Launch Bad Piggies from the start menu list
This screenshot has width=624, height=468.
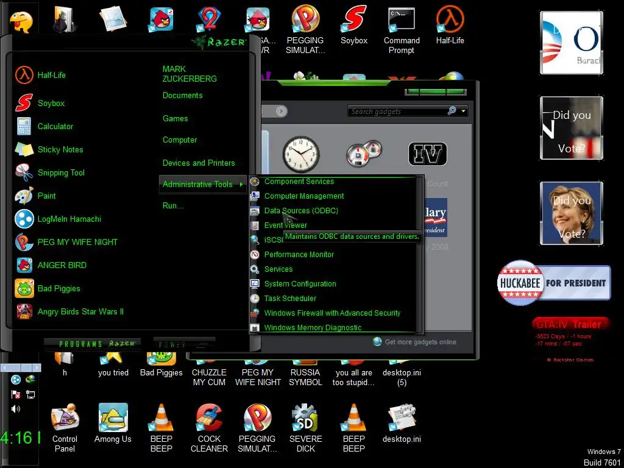48,288
